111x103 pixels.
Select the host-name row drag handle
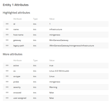coord(7,35)
